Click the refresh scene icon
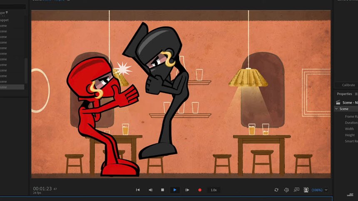 (276, 190)
